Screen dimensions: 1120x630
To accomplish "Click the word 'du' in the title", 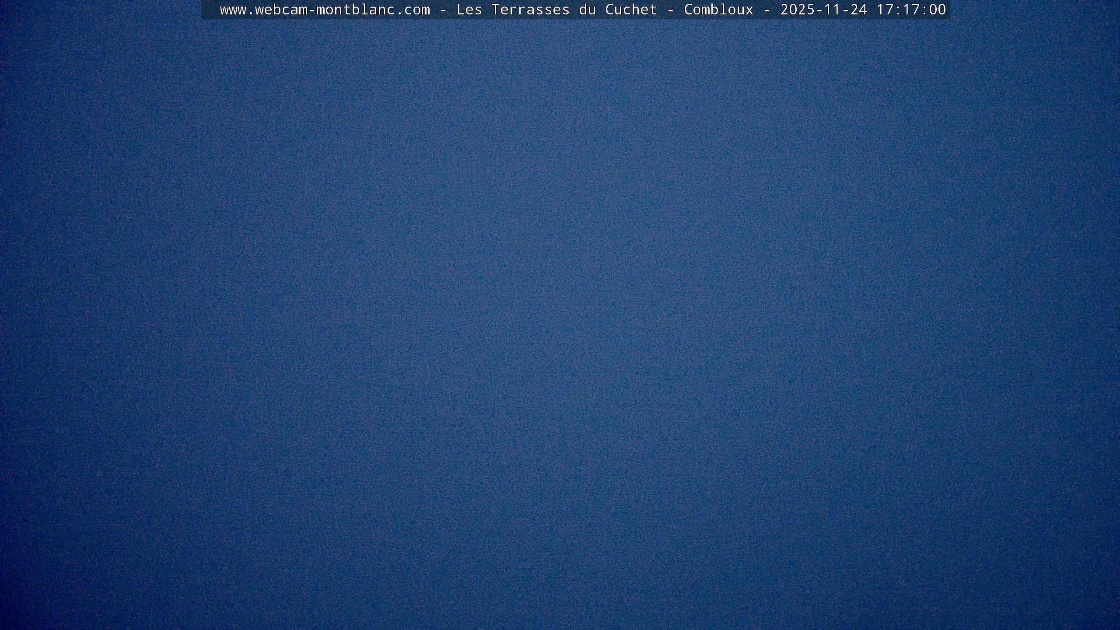I will coord(587,10).
